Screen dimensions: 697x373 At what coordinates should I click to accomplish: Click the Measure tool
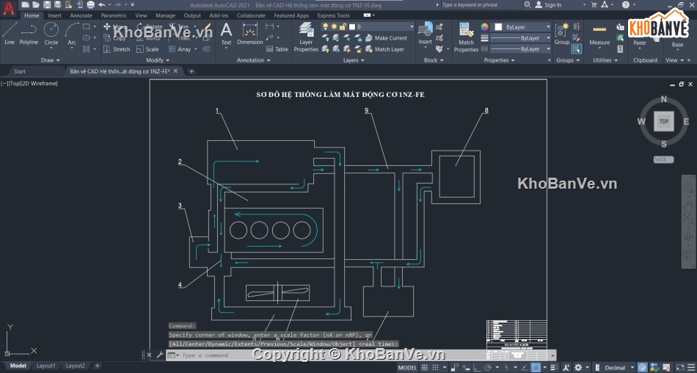pyautogui.click(x=599, y=35)
